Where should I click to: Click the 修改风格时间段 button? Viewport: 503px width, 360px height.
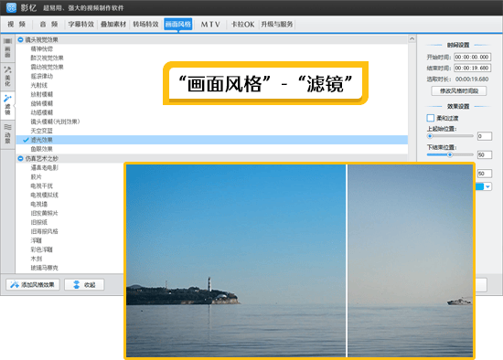459,91
